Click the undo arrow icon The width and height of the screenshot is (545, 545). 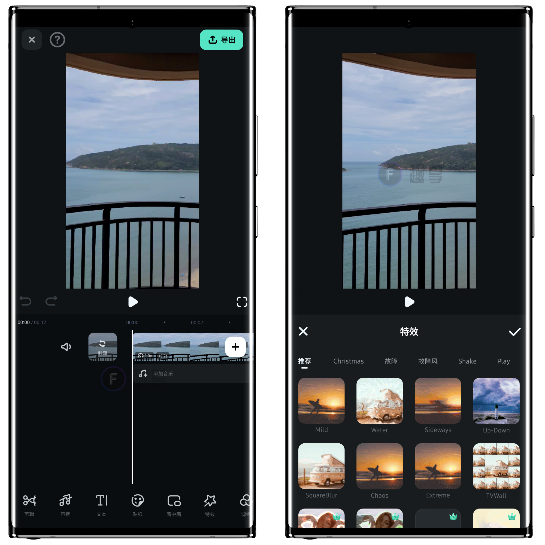(25, 300)
